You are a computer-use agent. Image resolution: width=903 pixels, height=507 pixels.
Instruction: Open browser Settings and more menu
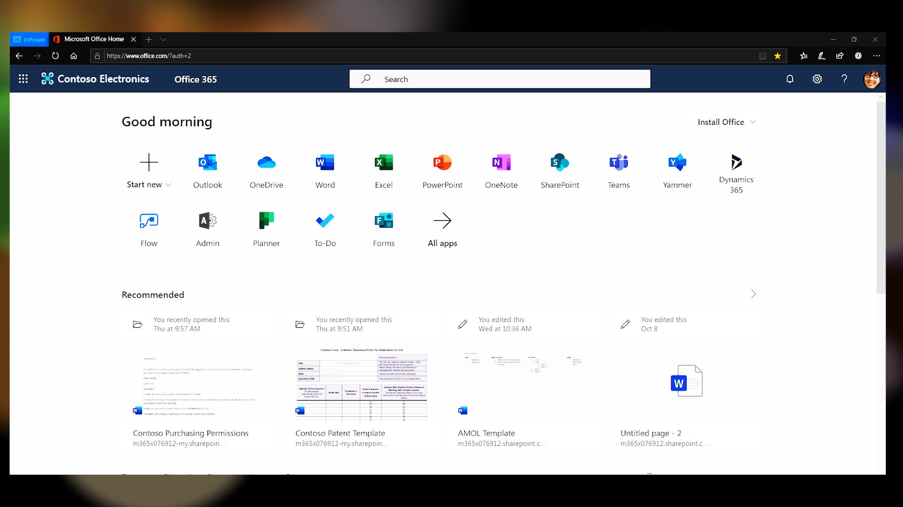876,56
